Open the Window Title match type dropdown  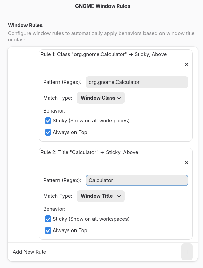pyautogui.click(x=101, y=196)
